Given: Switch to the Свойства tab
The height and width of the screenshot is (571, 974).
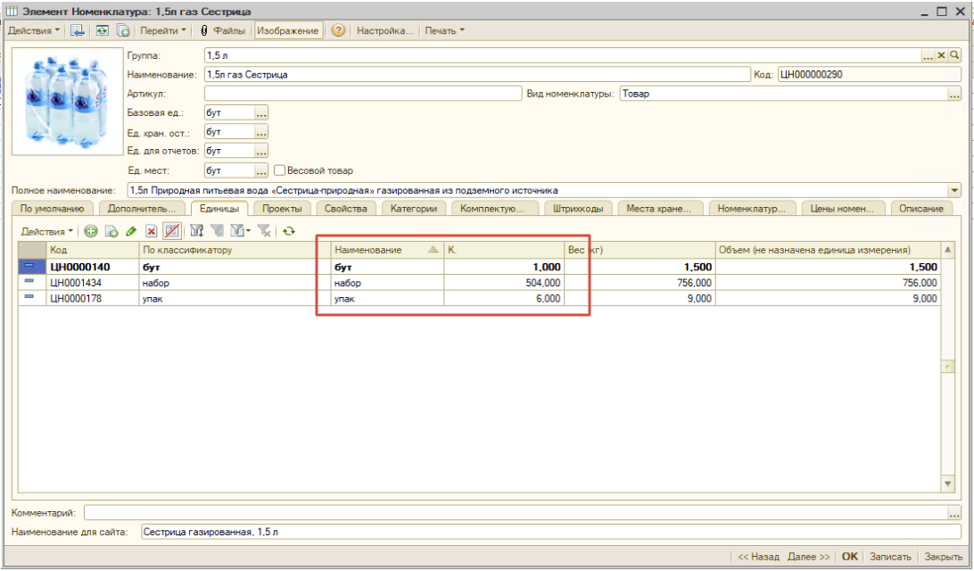Looking at the screenshot, I should point(346,209).
